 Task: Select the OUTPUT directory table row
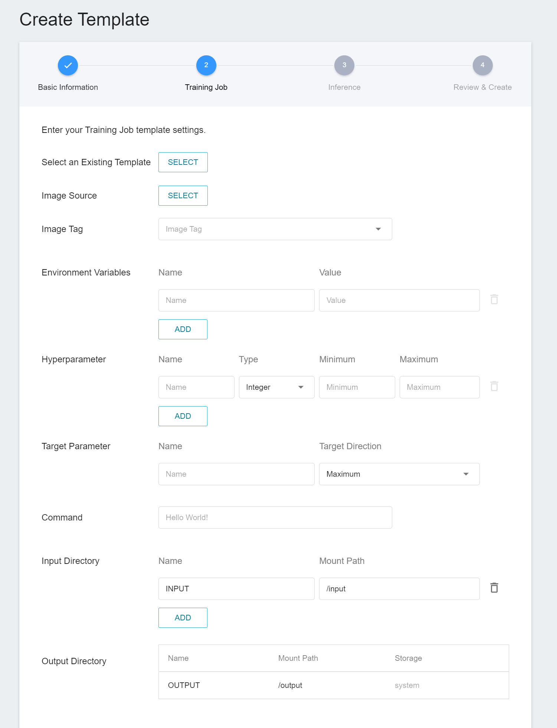(x=334, y=685)
